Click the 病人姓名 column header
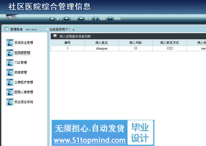The width and height of the screenshot is (206, 146). coord(101,43)
